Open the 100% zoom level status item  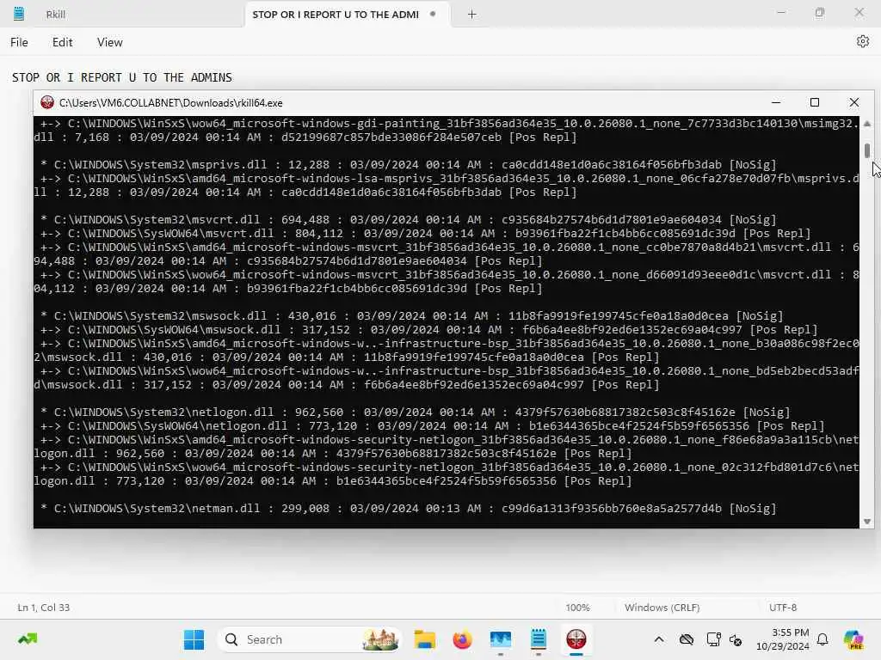click(x=577, y=608)
